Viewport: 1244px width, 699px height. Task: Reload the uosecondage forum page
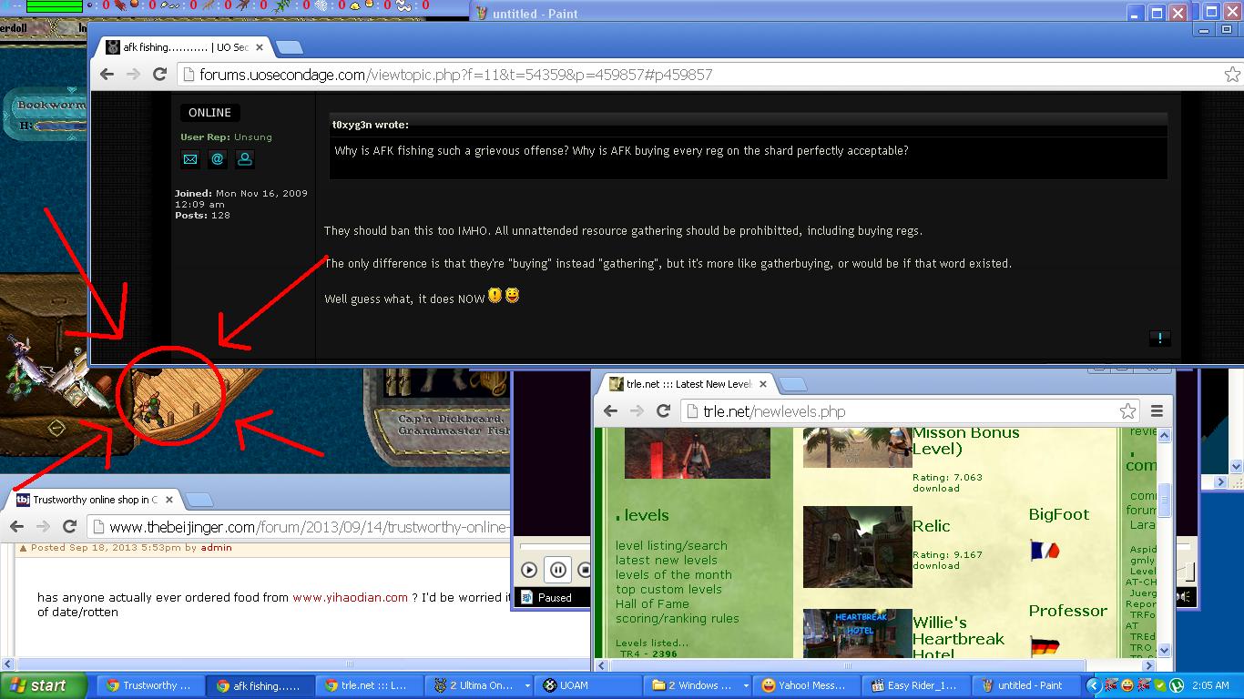pos(159,75)
